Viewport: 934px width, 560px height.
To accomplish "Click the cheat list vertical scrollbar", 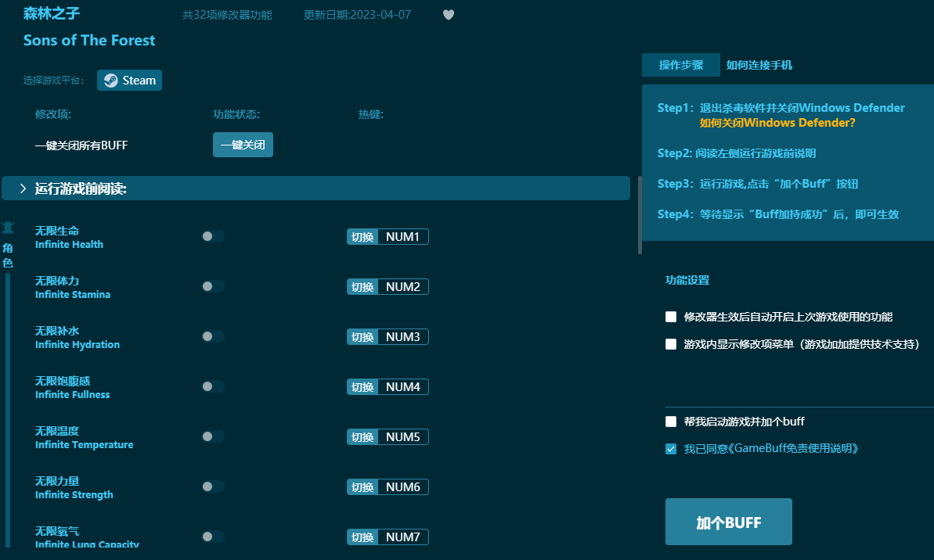I will pyautogui.click(x=640, y=215).
